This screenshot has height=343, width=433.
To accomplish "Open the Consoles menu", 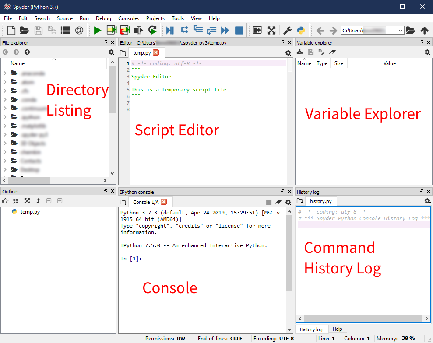I will pyautogui.click(x=129, y=18).
